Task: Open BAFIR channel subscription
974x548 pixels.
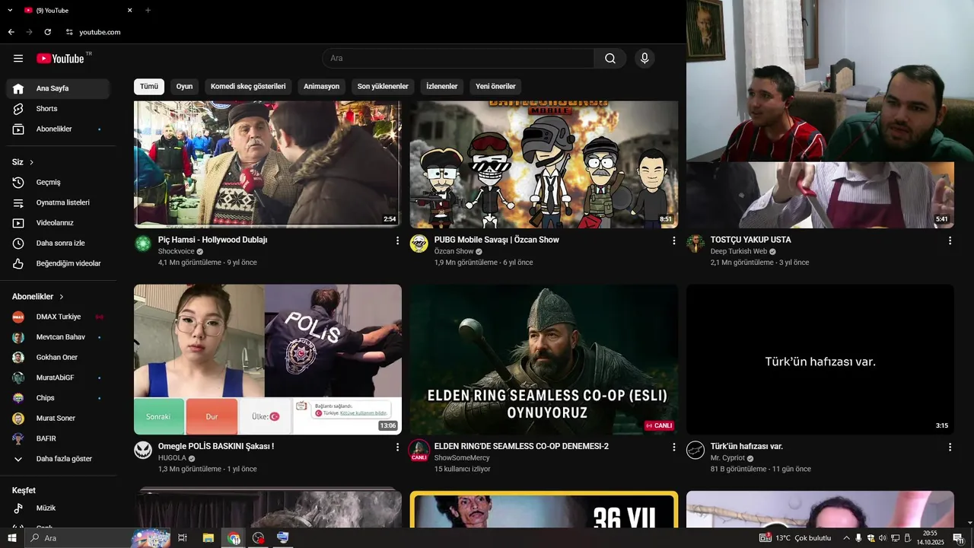Action: coord(58,438)
